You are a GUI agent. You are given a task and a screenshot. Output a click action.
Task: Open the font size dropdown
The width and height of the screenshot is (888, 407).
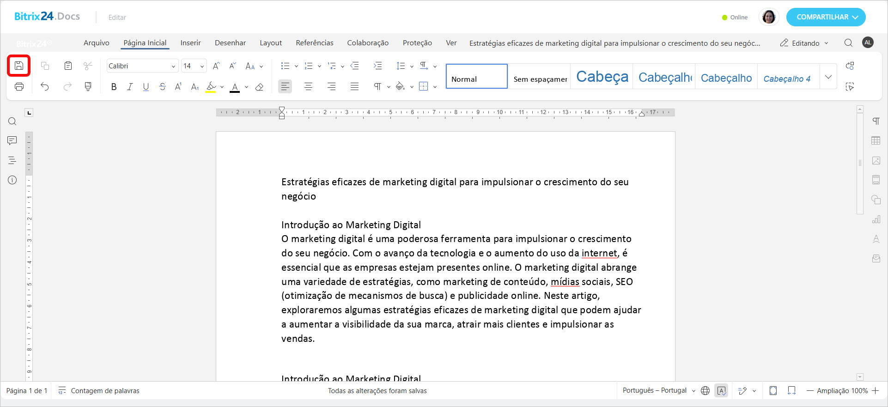pos(202,66)
